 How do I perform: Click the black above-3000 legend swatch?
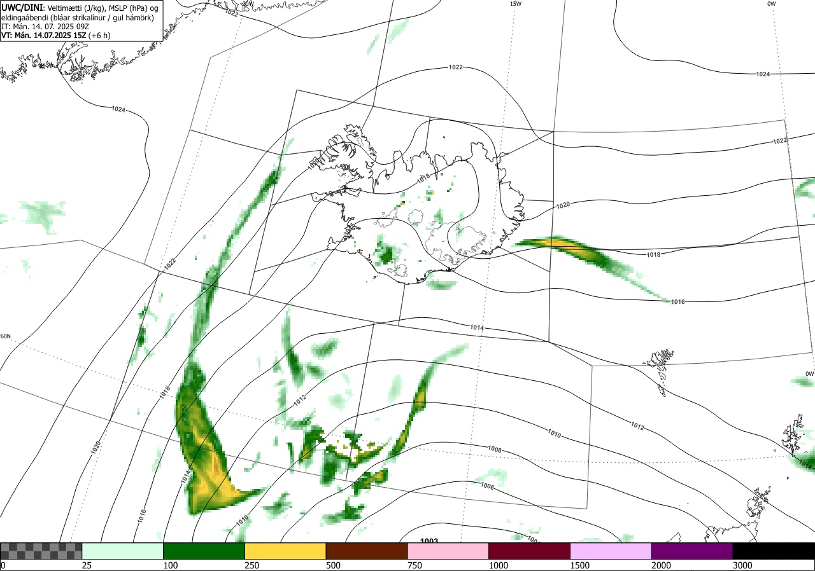774,551
